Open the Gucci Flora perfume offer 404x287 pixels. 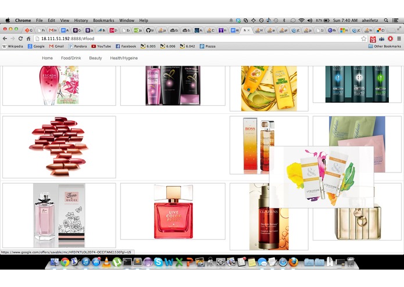59,215
